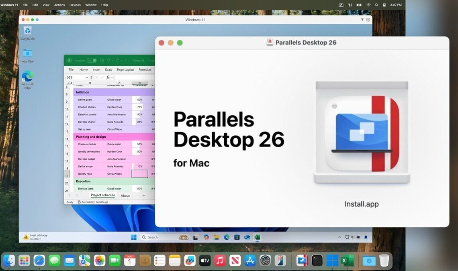
Task: Open Control Center in menu bar
Action: pyautogui.click(x=384, y=5)
